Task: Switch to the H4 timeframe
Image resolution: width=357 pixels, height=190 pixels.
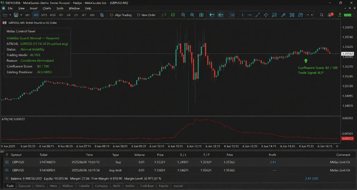Action: [x=68, y=15]
